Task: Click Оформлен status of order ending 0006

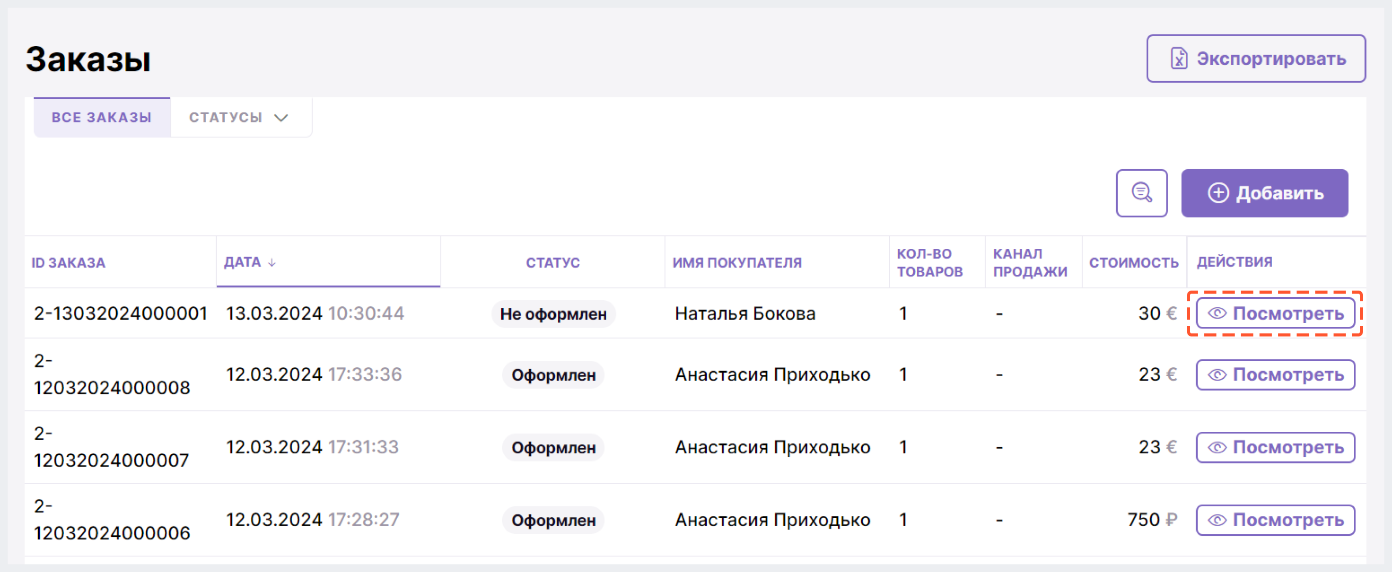Action: [553, 521]
